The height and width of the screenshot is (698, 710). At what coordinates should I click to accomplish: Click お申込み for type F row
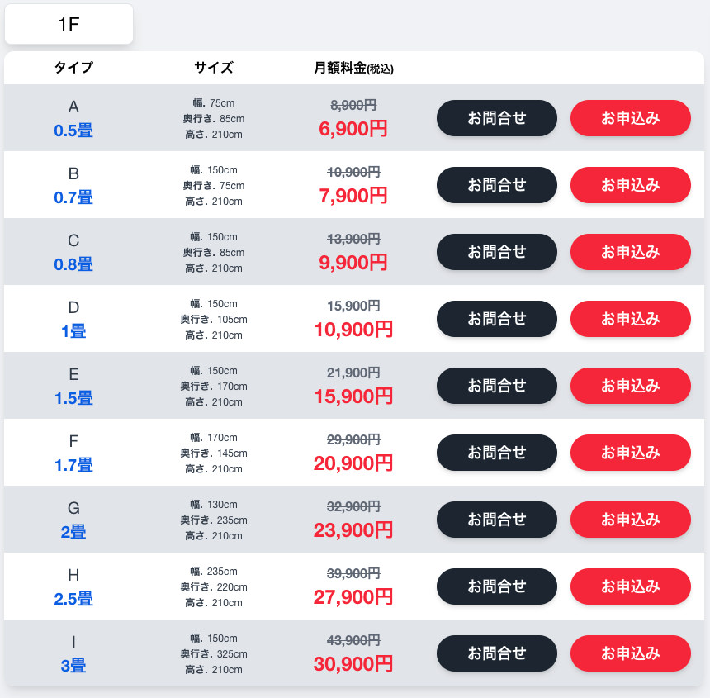[630, 452]
